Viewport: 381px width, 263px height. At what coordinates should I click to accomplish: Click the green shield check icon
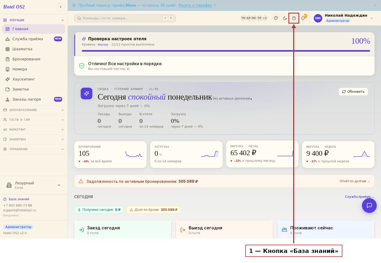(82, 66)
